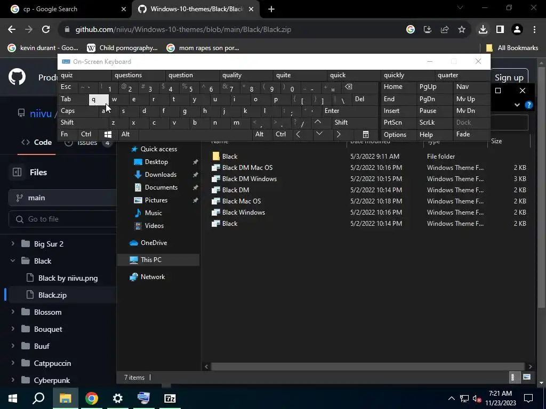Click the down arrow key on keyboard
The width and height of the screenshot is (546, 409).
click(319, 134)
